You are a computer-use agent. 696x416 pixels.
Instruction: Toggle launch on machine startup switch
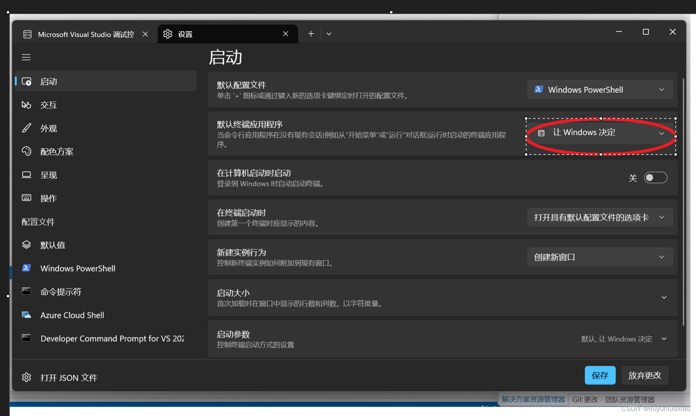(655, 178)
